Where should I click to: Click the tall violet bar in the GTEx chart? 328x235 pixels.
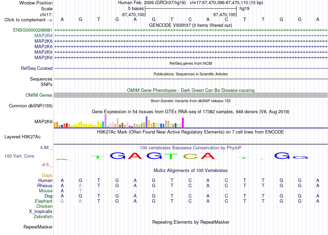[x=106, y=121]
